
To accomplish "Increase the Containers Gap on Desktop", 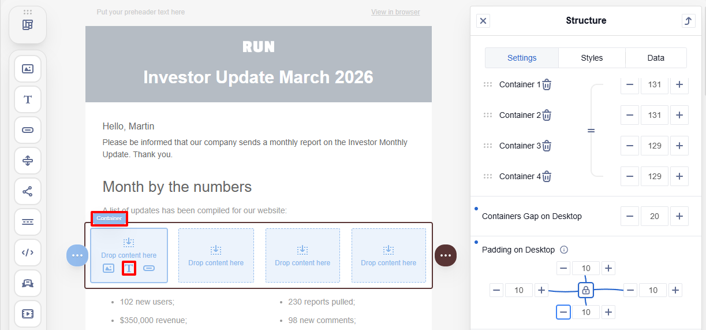I will point(679,216).
